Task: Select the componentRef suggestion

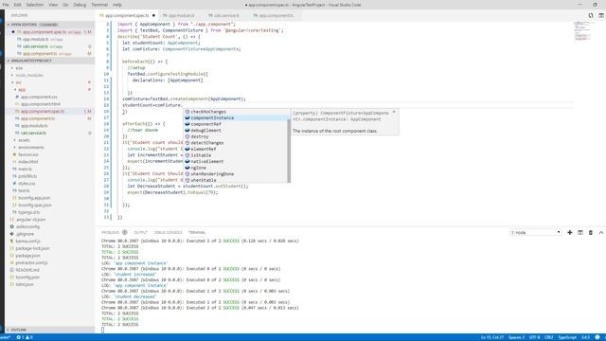Action: coord(236,124)
